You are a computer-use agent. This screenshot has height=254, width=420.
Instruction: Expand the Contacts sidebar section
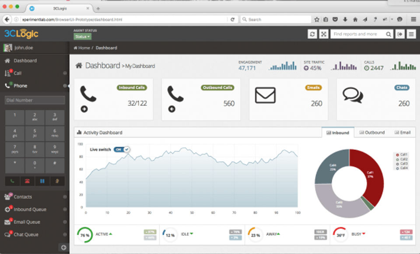pyautogui.click(x=65, y=197)
